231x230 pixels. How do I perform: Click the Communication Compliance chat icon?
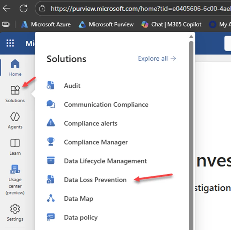[51, 104]
